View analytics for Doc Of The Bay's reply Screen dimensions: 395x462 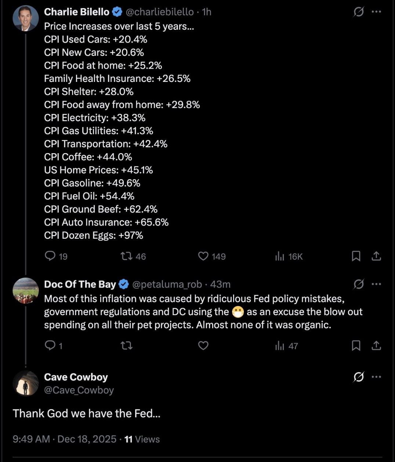(x=280, y=345)
